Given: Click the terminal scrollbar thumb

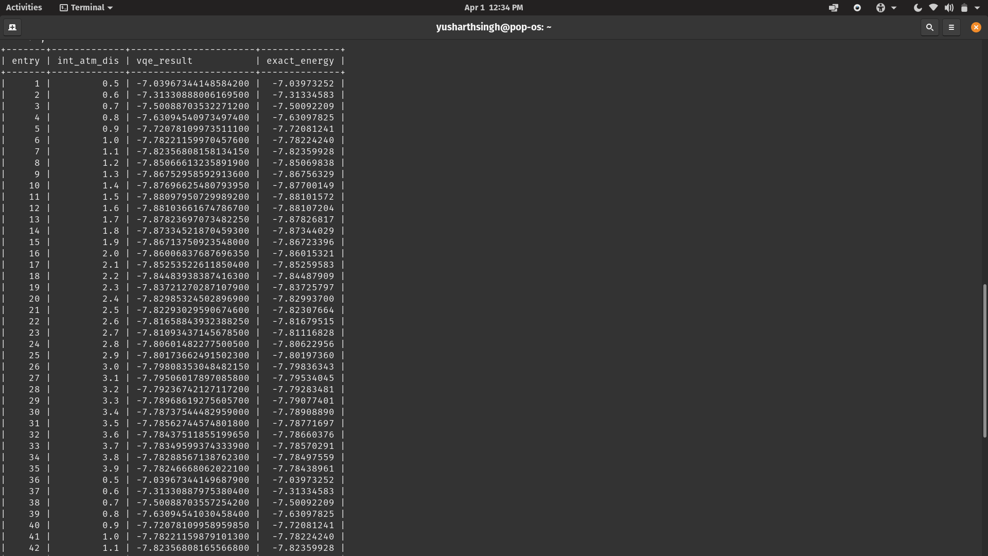Looking at the screenshot, I should point(984,360).
